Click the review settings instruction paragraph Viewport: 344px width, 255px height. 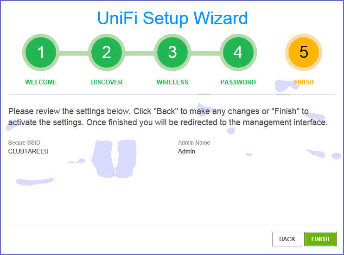[x=168, y=117]
